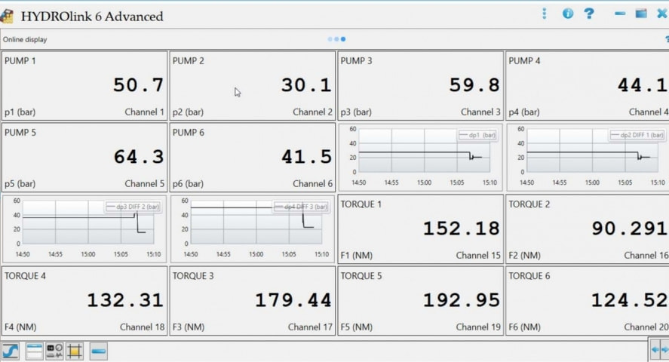Image resolution: width=669 pixels, height=362 pixels.
Task: Select the PUMP 5 reading tile
Action: click(x=84, y=157)
